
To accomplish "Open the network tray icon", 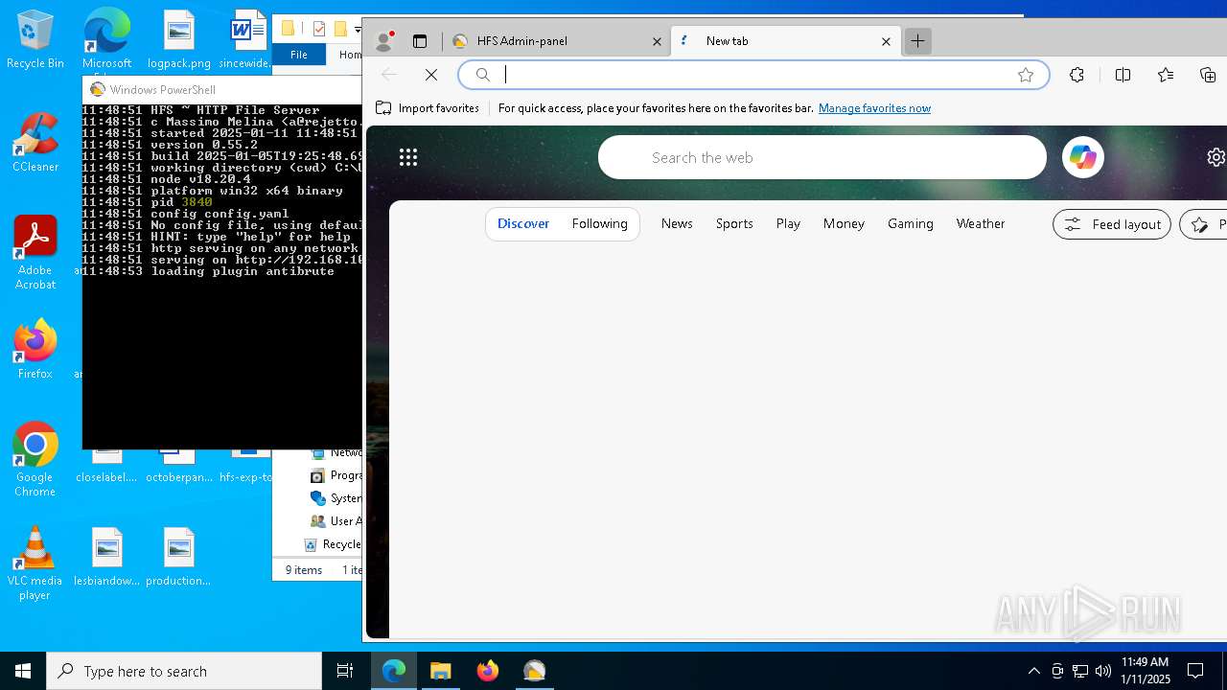I will pyautogui.click(x=1080, y=671).
